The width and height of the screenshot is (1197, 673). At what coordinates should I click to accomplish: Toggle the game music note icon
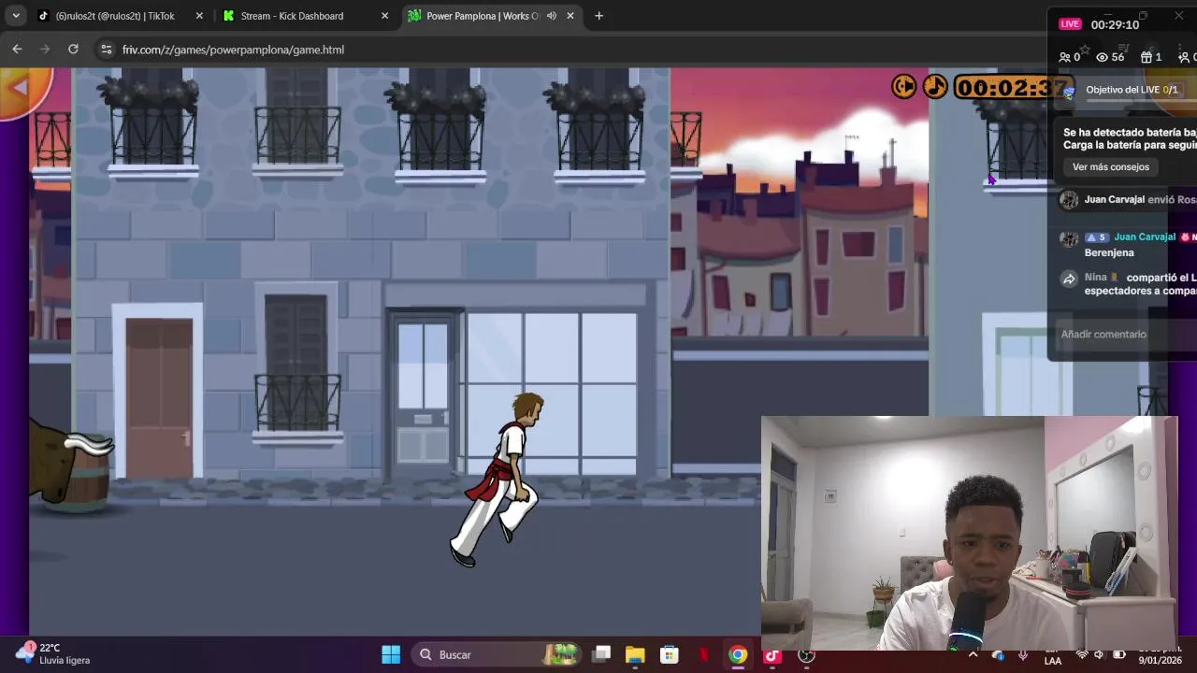pyautogui.click(x=934, y=87)
